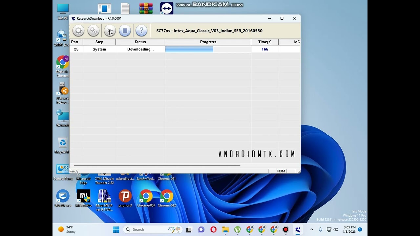Click the Step column header
The width and height of the screenshot is (420, 236).
[x=99, y=42]
